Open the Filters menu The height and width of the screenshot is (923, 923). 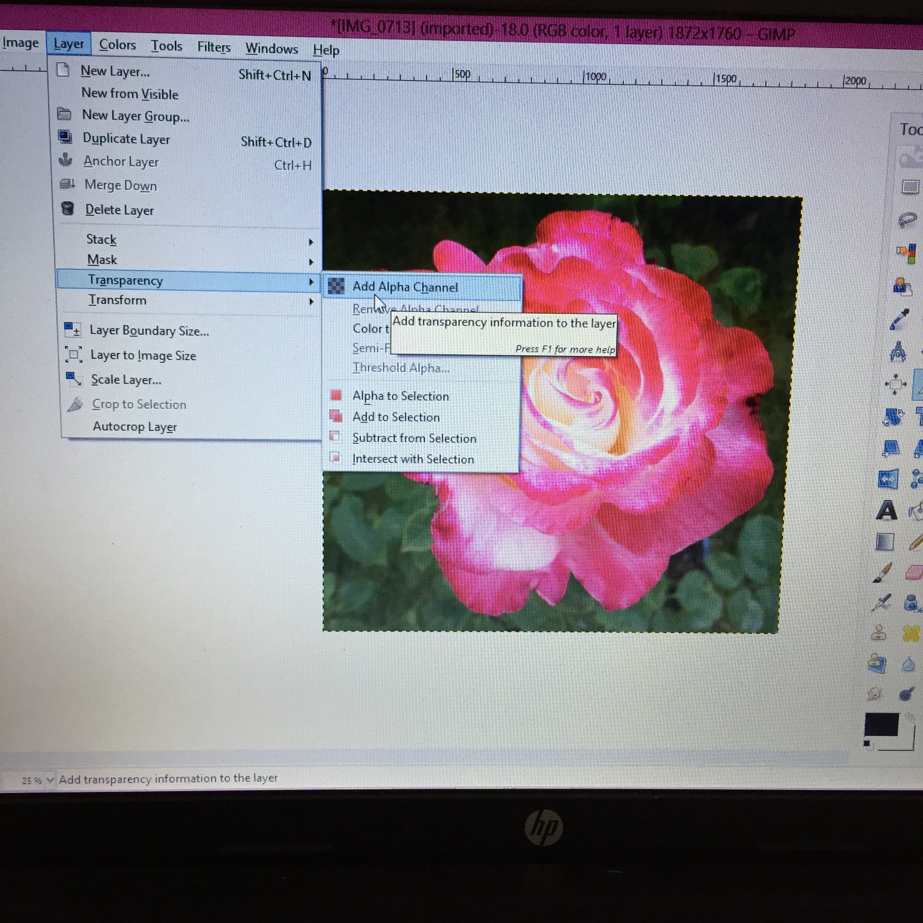(213, 47)
